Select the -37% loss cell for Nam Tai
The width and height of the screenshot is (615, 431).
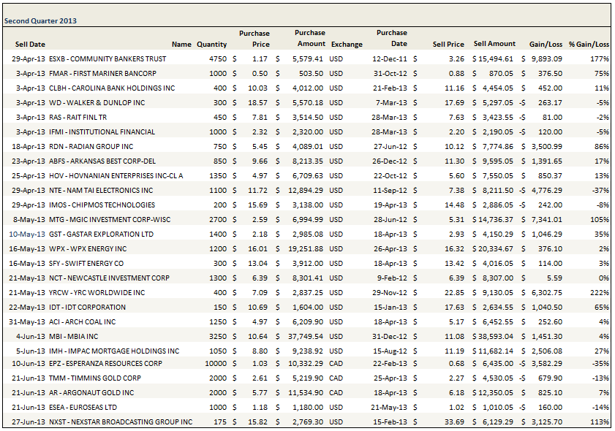click(600, 190)
